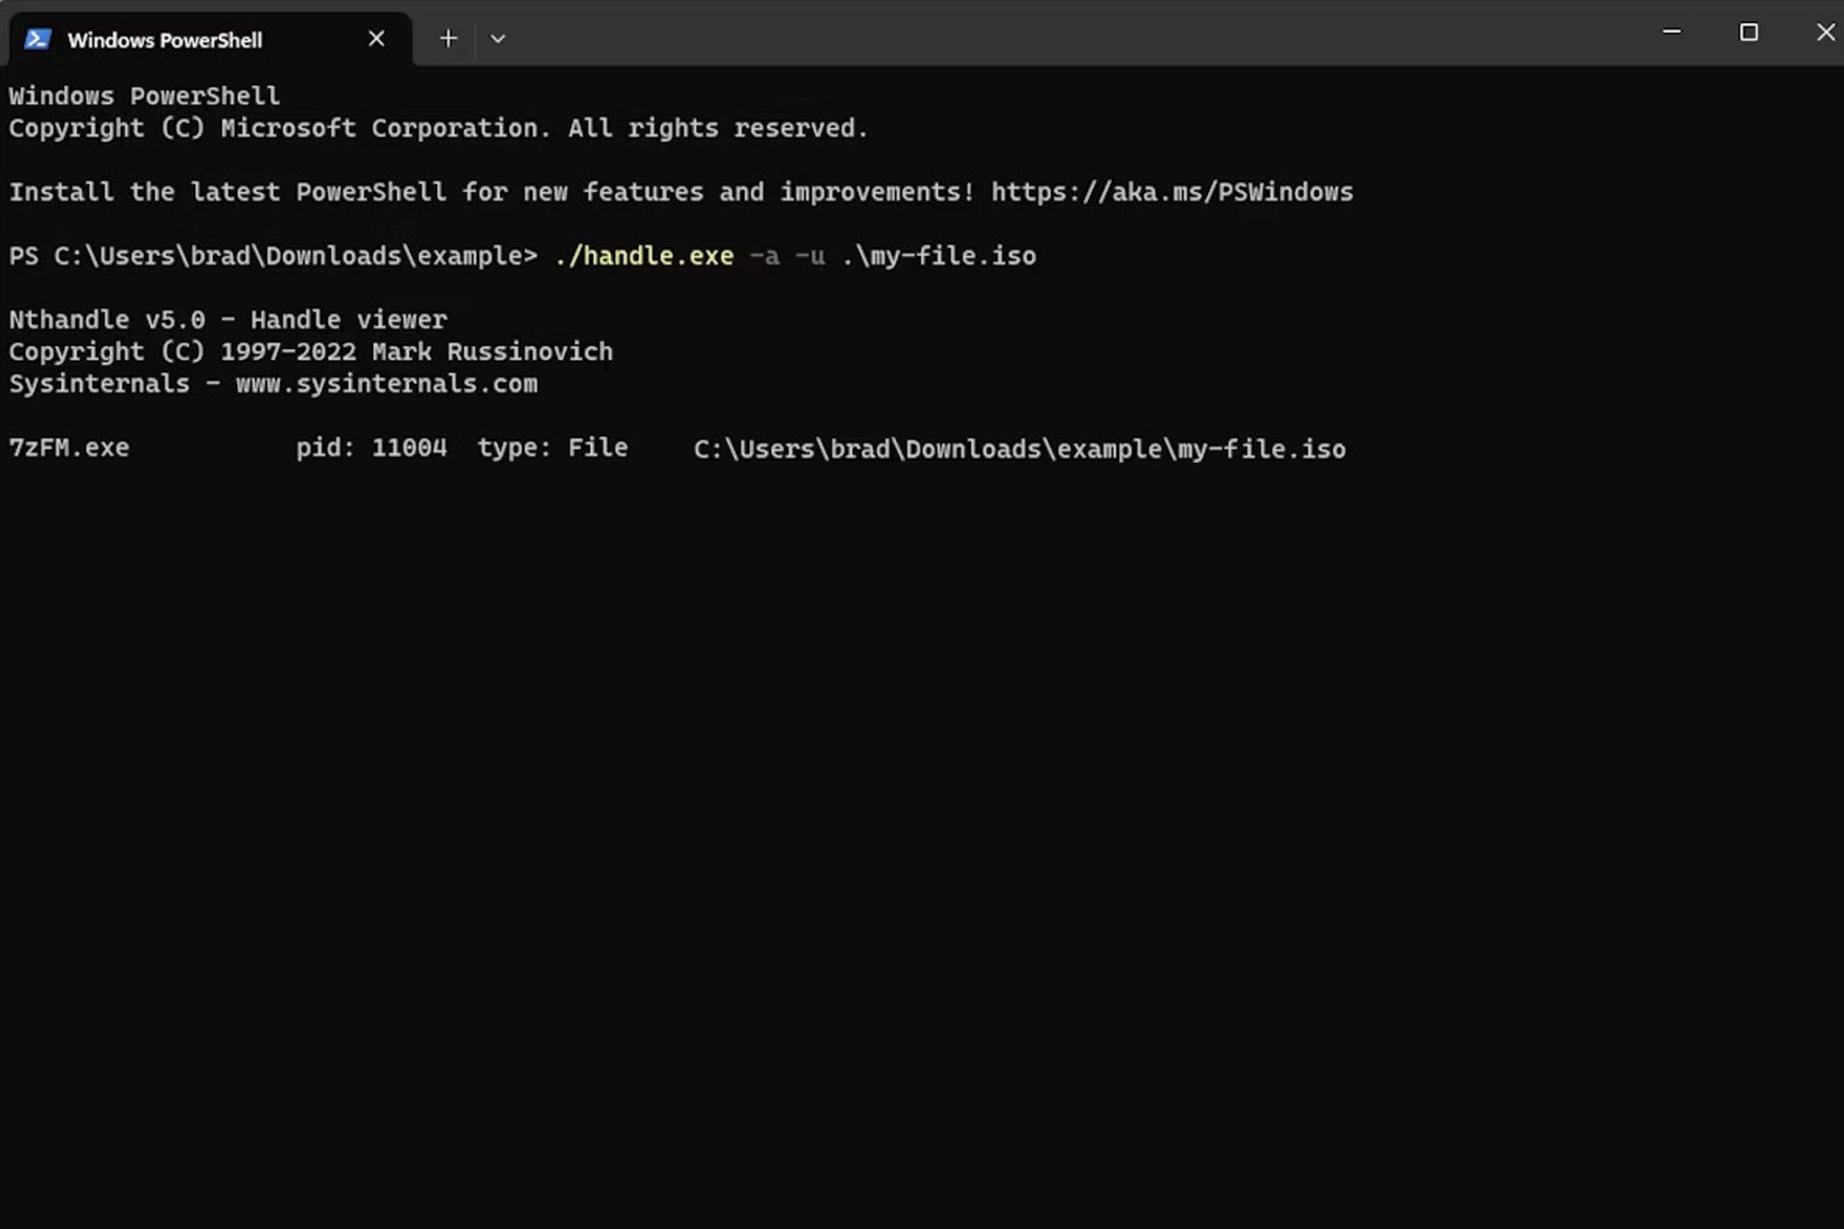Open a new terminal tab with the plus icon

[x=448, y=38]
